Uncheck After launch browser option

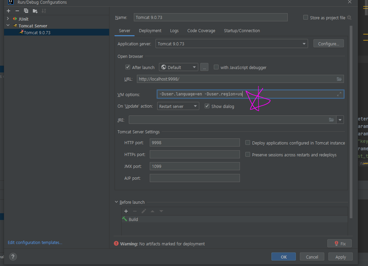128,67
